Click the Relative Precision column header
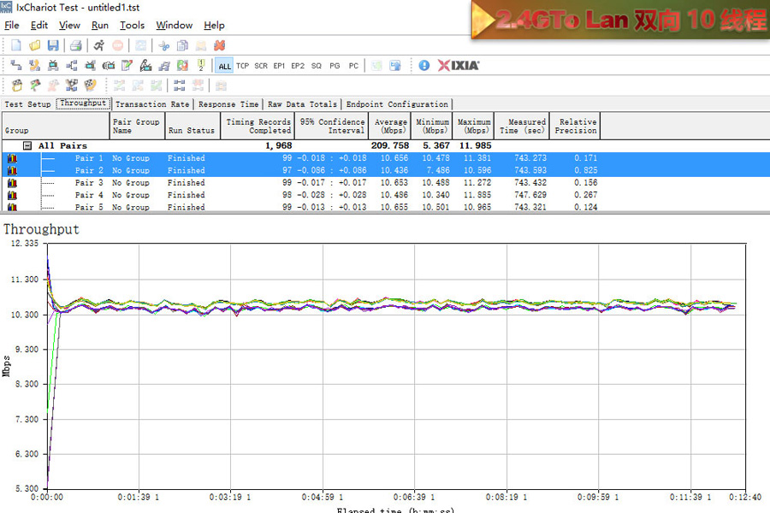The height and width of the screenshot is (513, 770). tap(575, 126)
